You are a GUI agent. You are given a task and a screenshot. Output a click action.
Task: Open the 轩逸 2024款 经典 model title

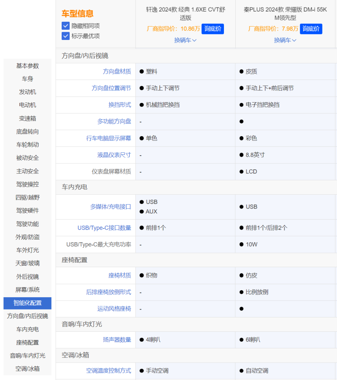pos(186,13)
